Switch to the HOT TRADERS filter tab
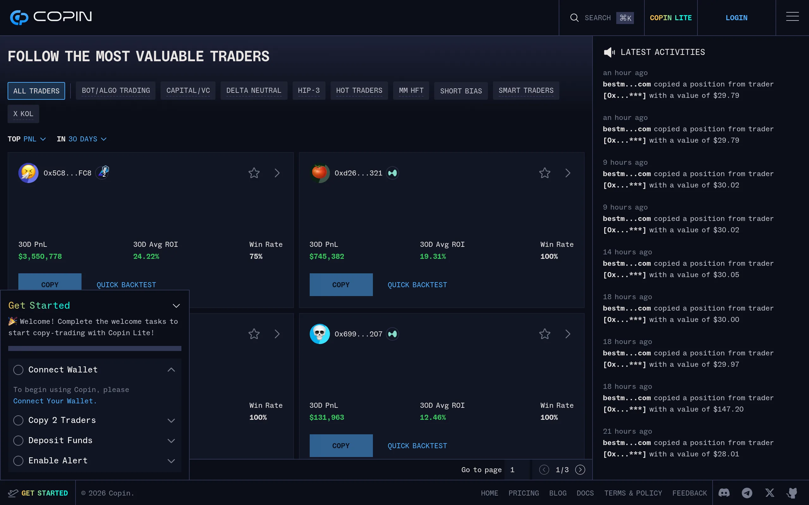Viewport: 809px width, 505px height. point(359,90)
